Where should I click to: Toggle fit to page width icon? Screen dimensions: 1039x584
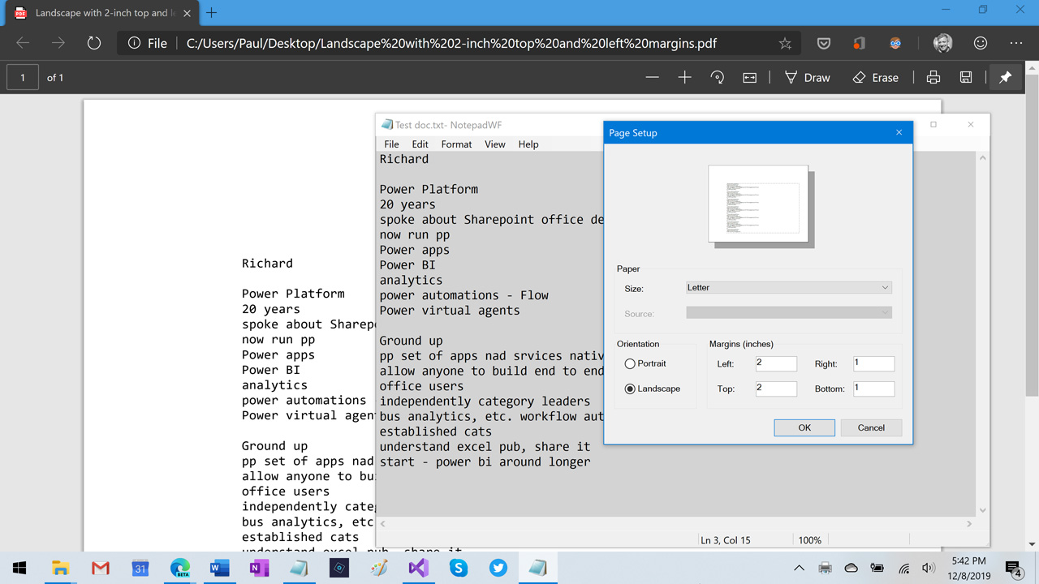click(x=749, y=78)
